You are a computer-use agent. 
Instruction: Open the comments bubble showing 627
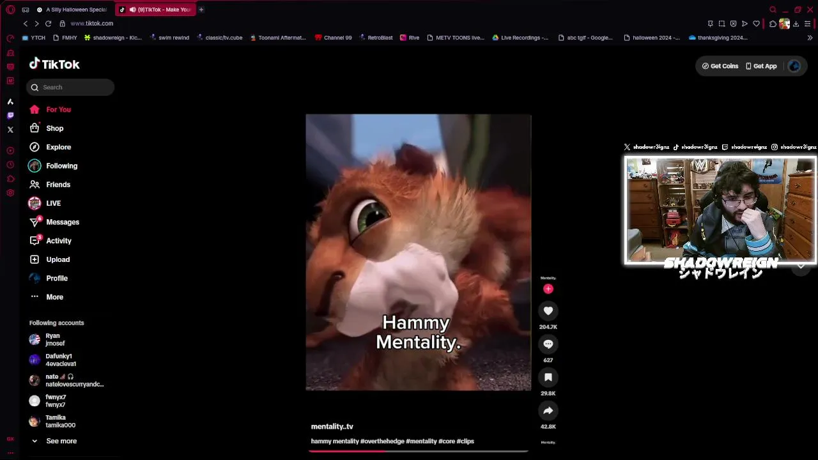[x=548, y=344]
